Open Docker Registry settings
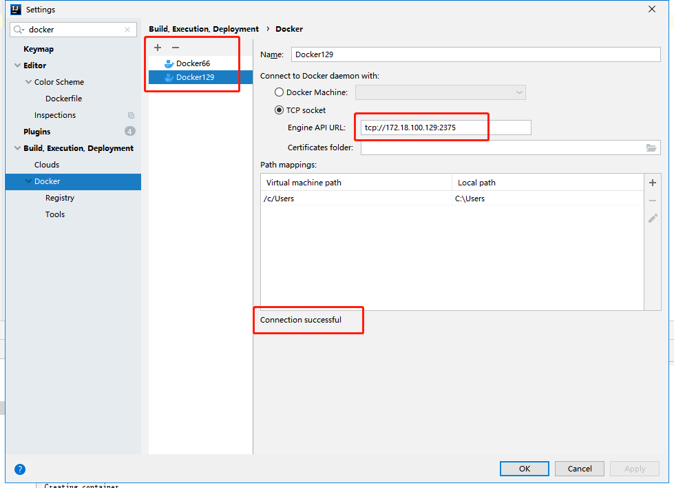This screenshot has width=674, height=488. 60,198
